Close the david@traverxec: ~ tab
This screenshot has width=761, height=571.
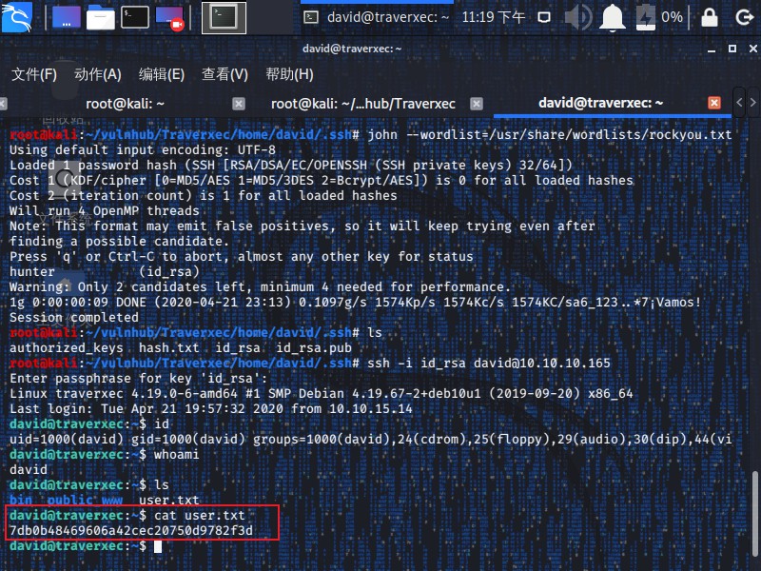(714, 103)
